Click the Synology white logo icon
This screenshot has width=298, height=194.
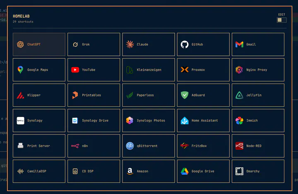pos(20,121)
